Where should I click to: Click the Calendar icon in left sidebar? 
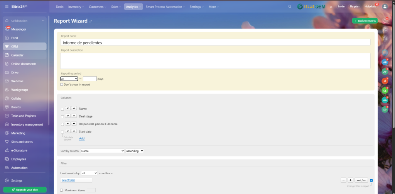pyautogui.click(x=7, y=55)
